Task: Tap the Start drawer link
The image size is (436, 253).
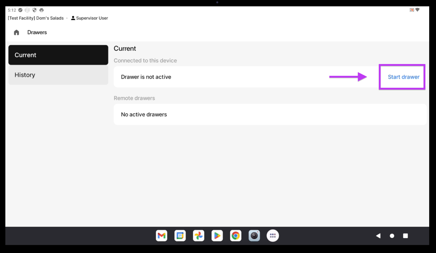Action: pos(404,77)
